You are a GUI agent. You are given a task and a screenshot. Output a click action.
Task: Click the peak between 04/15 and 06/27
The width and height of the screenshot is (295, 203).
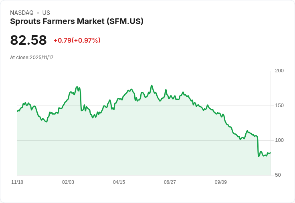pyautogui.click(x=152, y=86)
